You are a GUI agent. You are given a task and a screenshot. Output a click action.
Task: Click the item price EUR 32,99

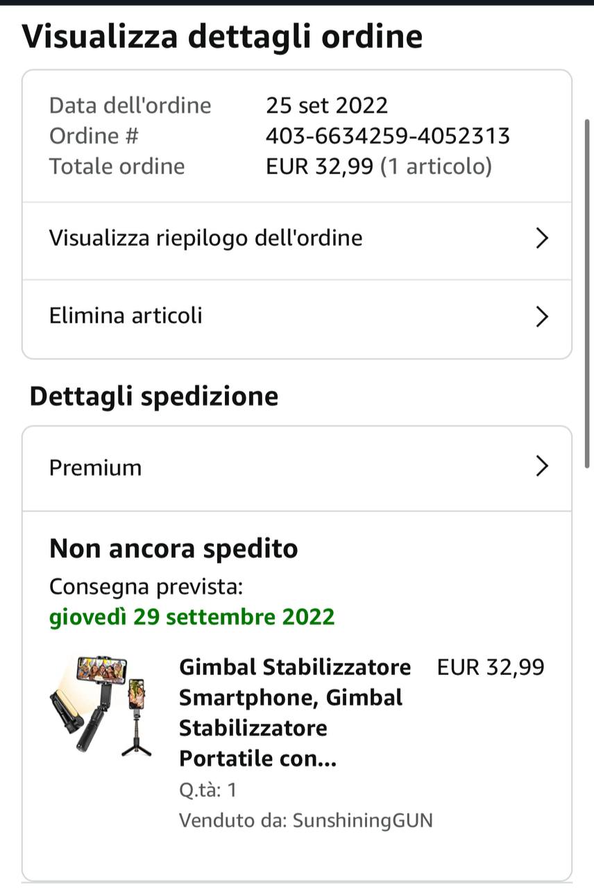[x=490, y=667]
